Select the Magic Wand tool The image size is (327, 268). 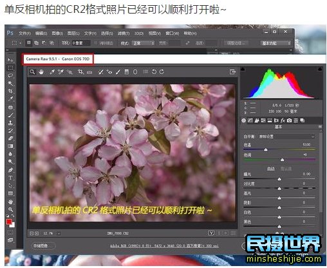[x=10, y=83]
